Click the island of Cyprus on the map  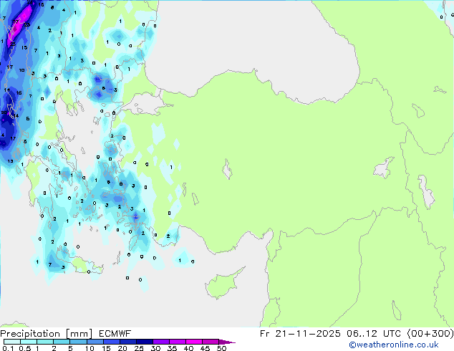coord(223,284)
